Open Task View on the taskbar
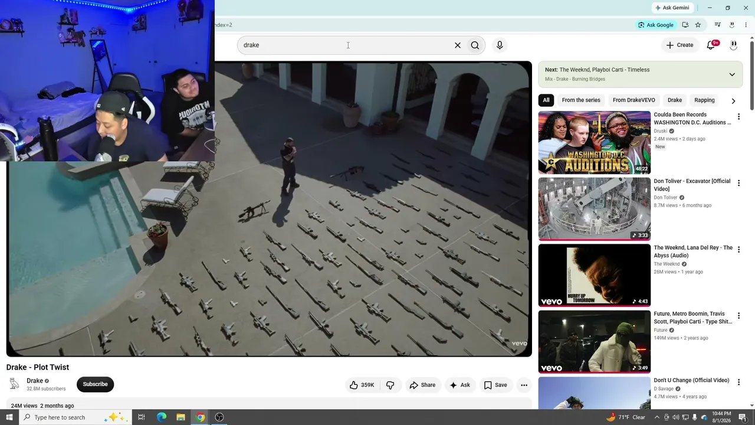 [x=142, y=417]
